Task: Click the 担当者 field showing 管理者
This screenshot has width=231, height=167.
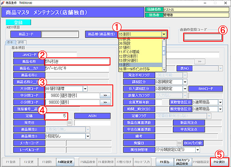Action: click(x=196, y=15)
